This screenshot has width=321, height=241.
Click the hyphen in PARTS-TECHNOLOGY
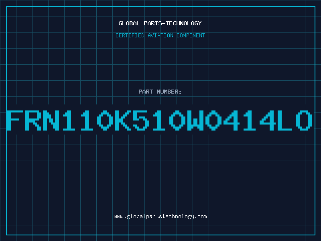click(x=163, y=23)
